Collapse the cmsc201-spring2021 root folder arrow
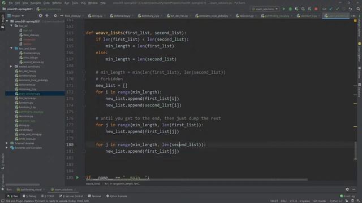Screen dimensions: 362x203 tap(7, 21)
